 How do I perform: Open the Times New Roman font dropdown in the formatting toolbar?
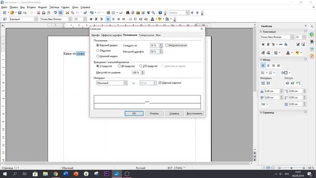pyautogui.click(x=70, y=19)
